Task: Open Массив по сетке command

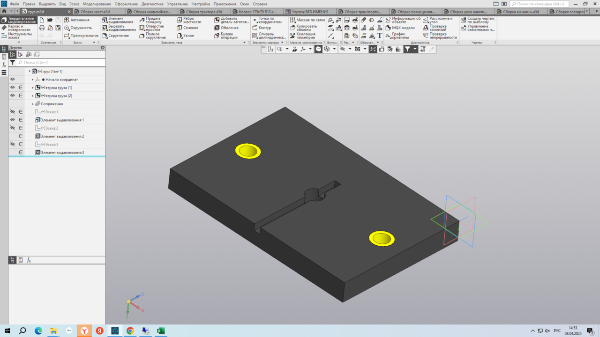Action: pyautogui.click(x=307, y=20)
